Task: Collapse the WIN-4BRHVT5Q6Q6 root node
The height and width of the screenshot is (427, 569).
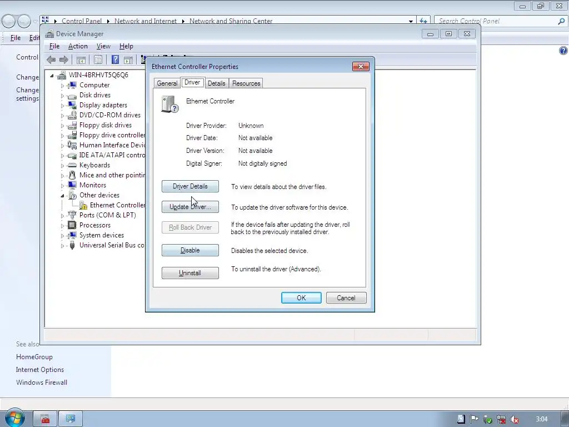Action: (52, 76)
